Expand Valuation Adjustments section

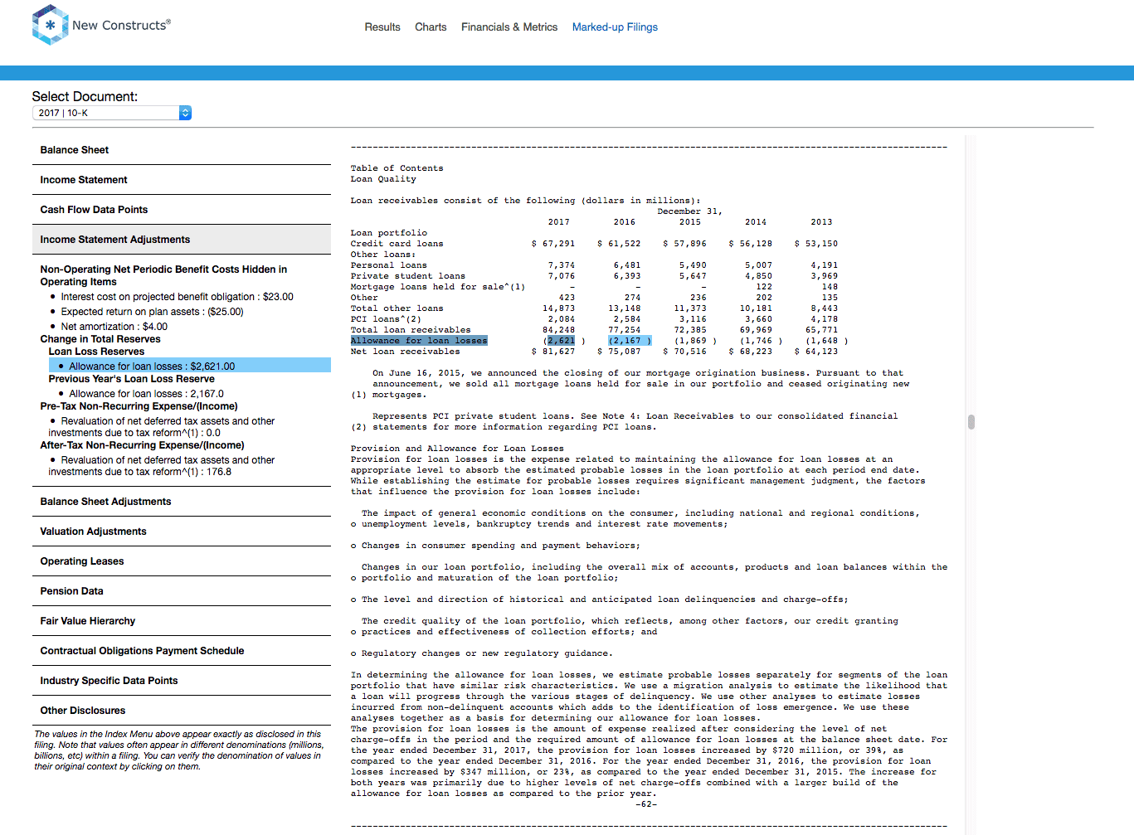click(x=181, y=532)
